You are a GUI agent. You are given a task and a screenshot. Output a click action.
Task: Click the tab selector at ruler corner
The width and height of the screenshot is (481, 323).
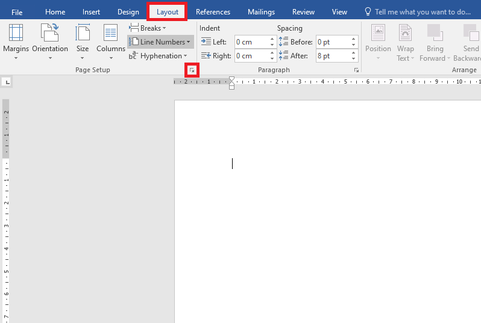(x=7, y=81)
